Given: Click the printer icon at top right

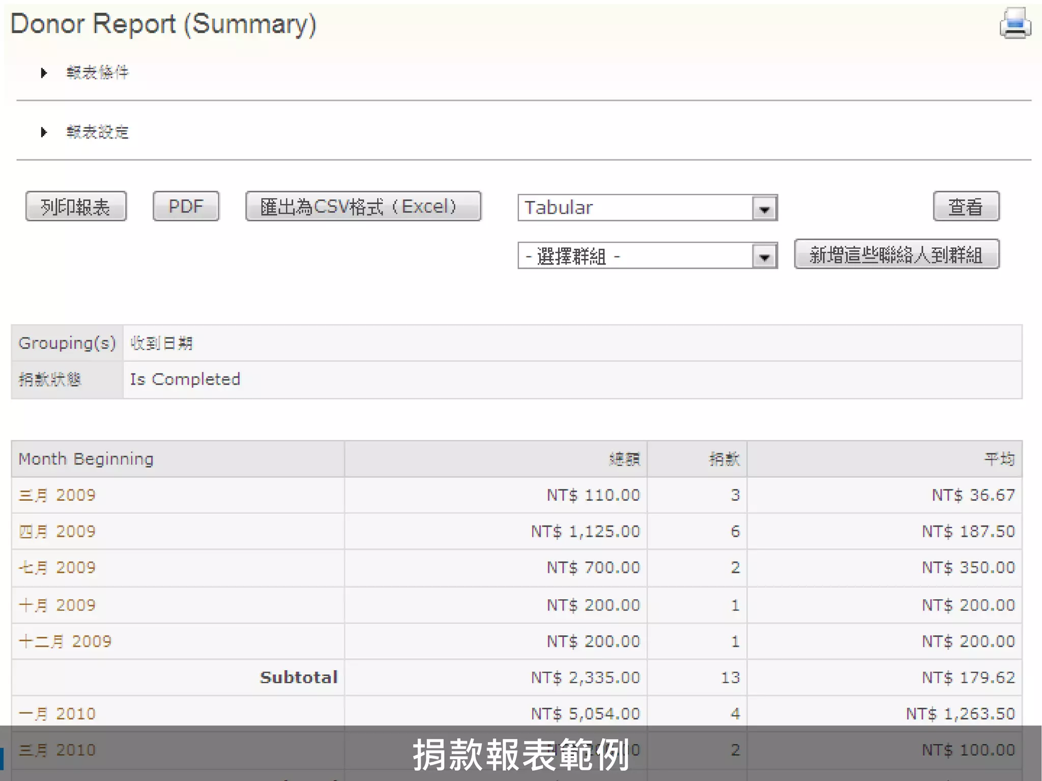Looking at the screenshot, I should click(1015, 23).
